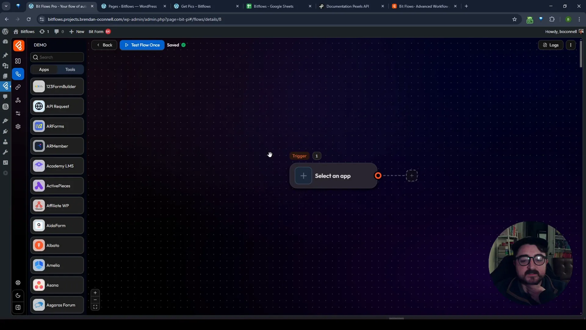586x330 pixels.
Task: Toggle dark mode moon icon
Action: [x=18, y=295]
